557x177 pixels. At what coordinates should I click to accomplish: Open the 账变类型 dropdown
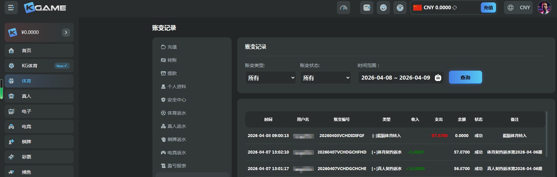(271, 78)
